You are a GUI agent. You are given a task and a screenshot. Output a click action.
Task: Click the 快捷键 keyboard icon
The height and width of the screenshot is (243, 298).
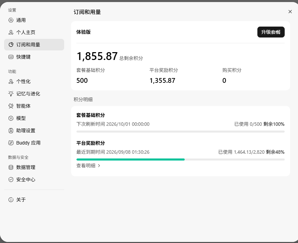pyautogui.click(x=11, y=57)
